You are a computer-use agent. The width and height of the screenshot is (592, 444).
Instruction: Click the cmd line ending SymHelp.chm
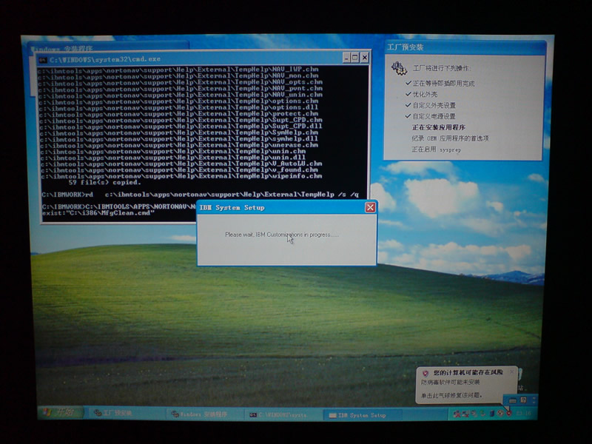click(179, 132)
